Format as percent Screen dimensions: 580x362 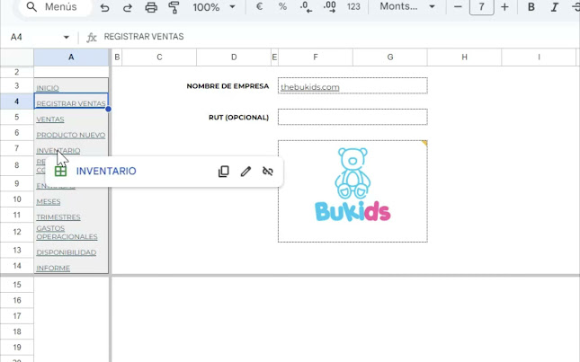click(x=282, y=6)
